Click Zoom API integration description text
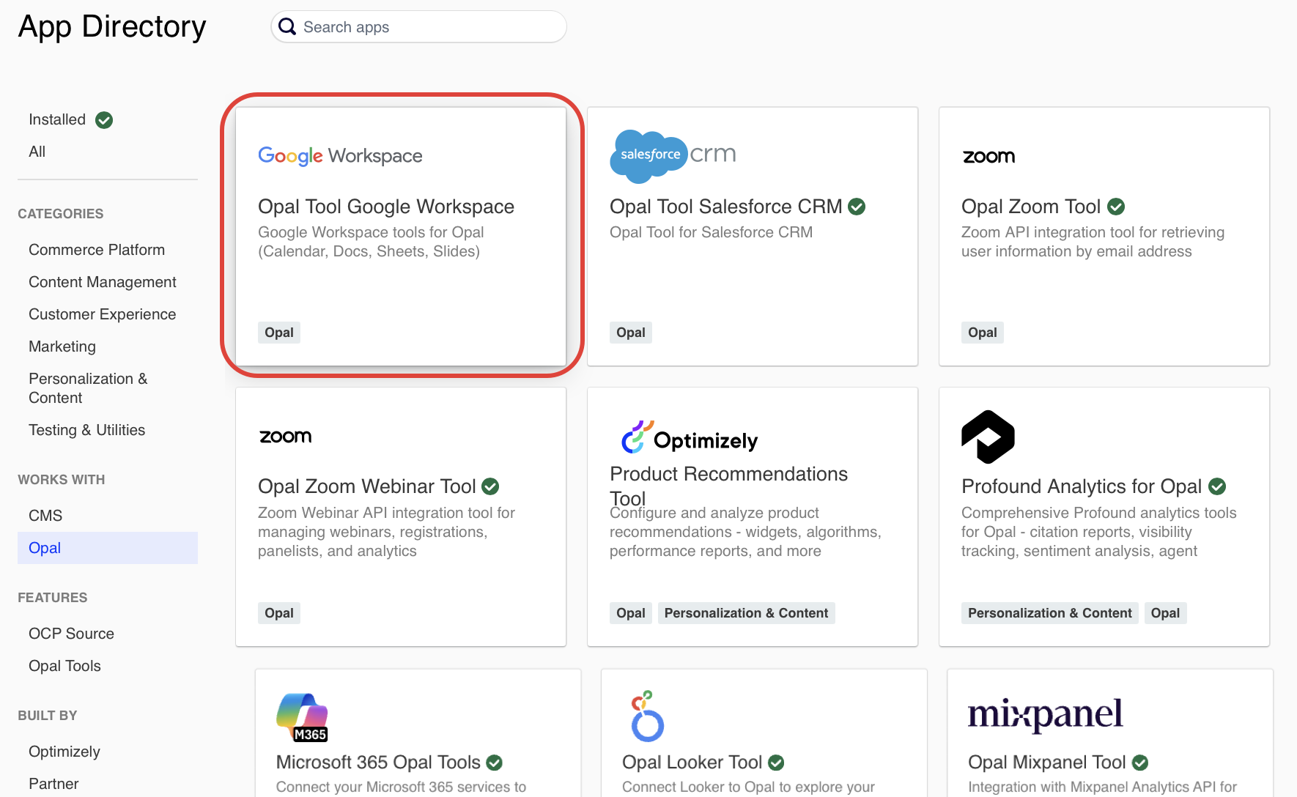1297x797 pixels. click(1093, 242)
